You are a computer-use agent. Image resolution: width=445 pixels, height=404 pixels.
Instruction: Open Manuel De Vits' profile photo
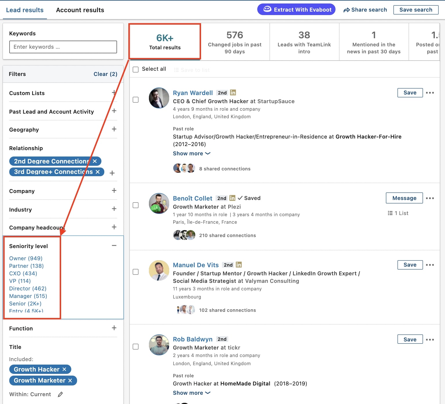159,270
